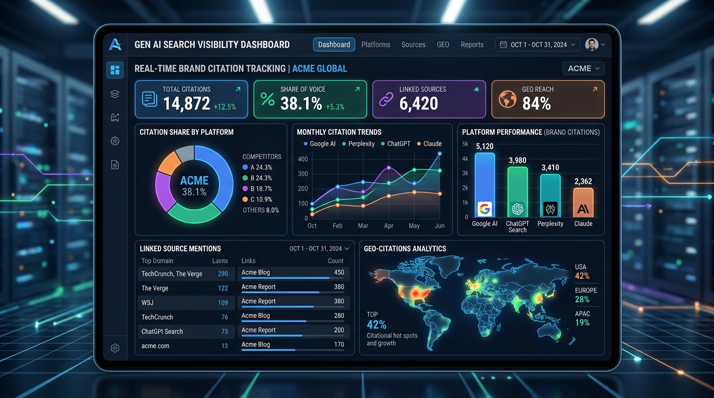
Task: Switch to the GEO tab
Action: pos(443,45)
